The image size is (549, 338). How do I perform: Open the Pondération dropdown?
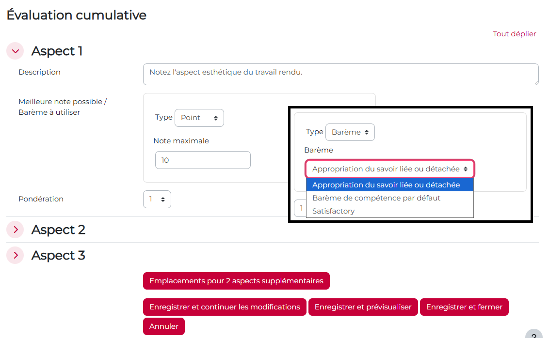click(x=157, y=199)
